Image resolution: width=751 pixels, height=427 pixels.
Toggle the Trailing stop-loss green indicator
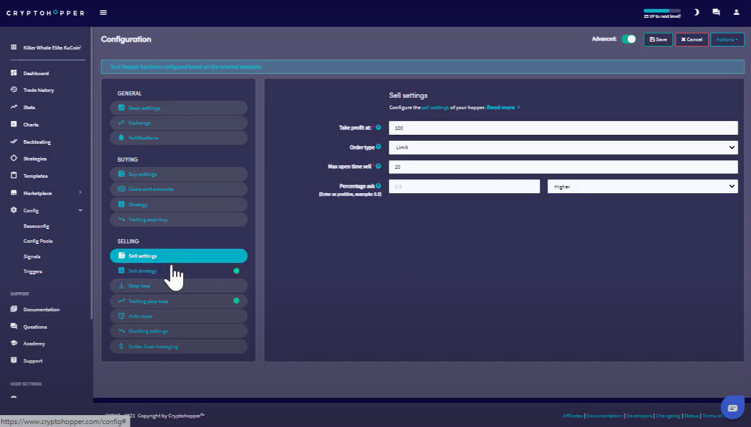[x=236, y=301]
